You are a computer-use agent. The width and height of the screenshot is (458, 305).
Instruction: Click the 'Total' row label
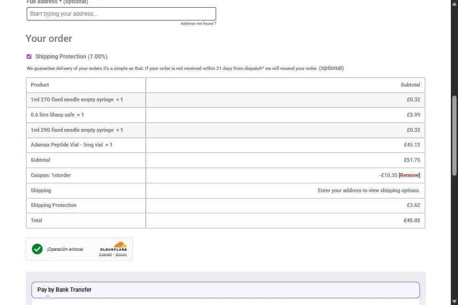37,220
